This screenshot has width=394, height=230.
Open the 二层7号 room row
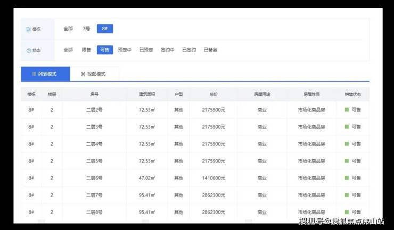coord(94,195)
